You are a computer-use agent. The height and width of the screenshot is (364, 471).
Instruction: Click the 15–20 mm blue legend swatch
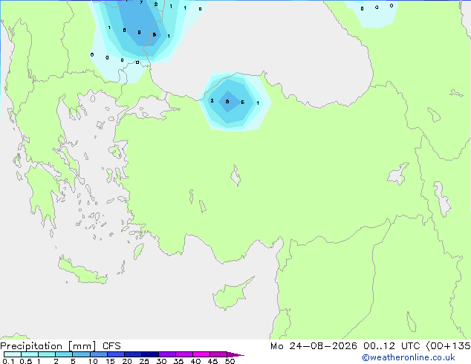pos(116,354)
